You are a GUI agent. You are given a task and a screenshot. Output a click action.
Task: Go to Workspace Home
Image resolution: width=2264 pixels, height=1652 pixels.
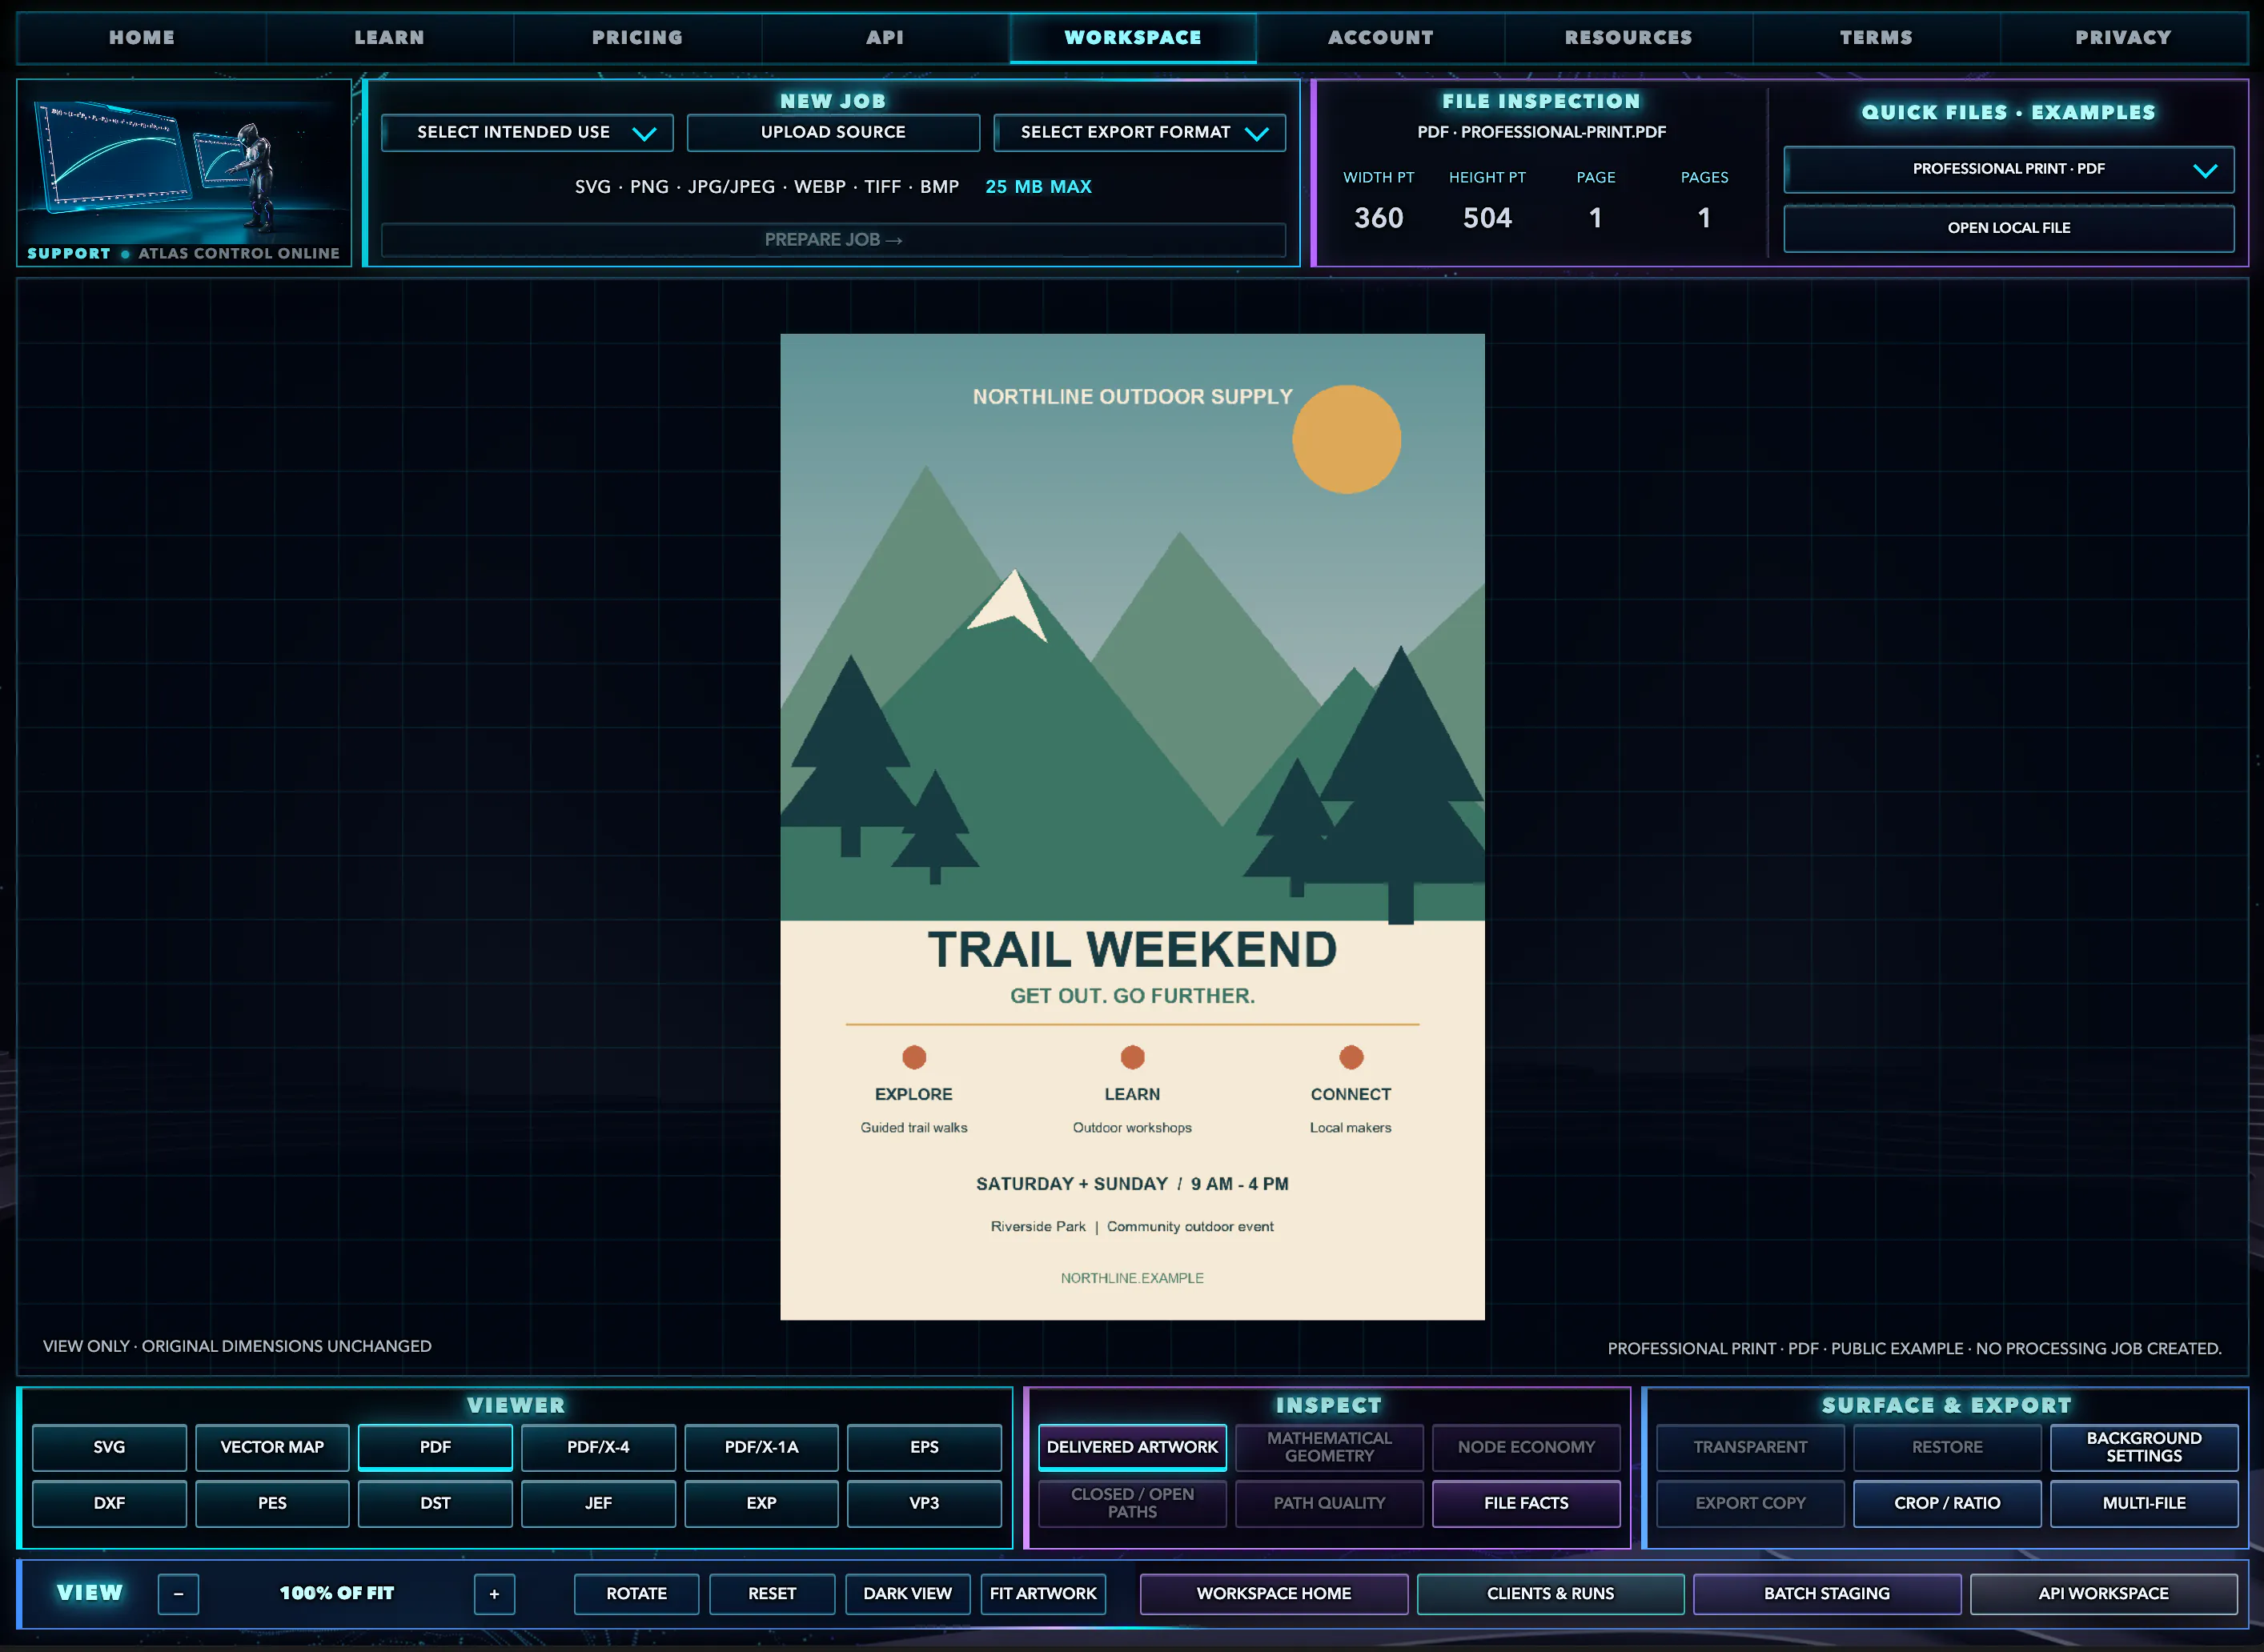1274,1594
